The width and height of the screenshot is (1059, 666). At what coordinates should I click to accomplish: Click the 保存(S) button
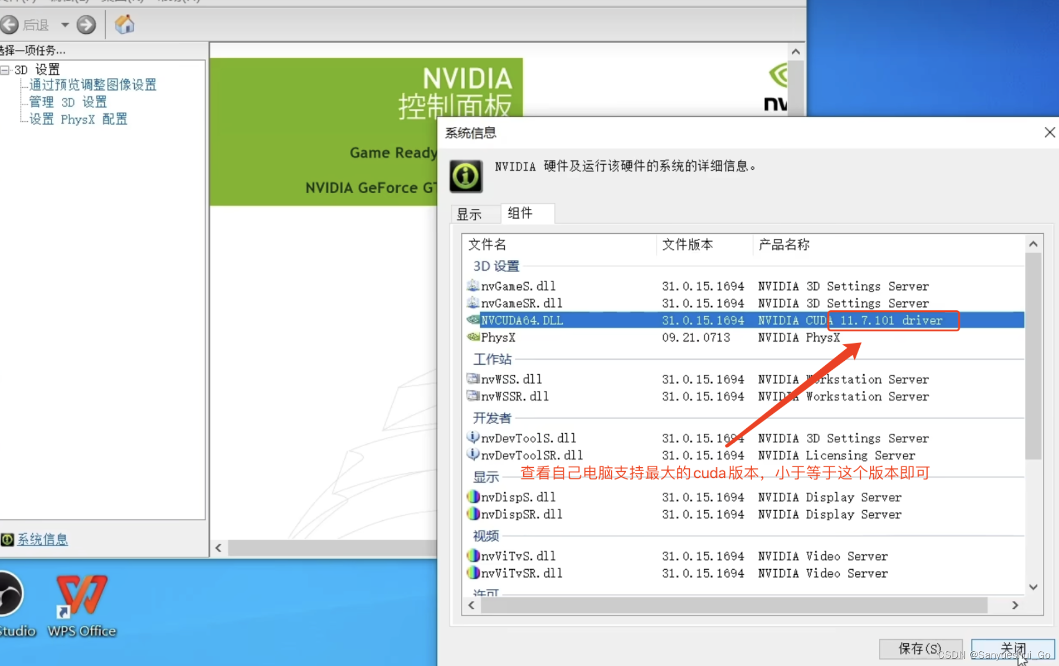point(920,648)
